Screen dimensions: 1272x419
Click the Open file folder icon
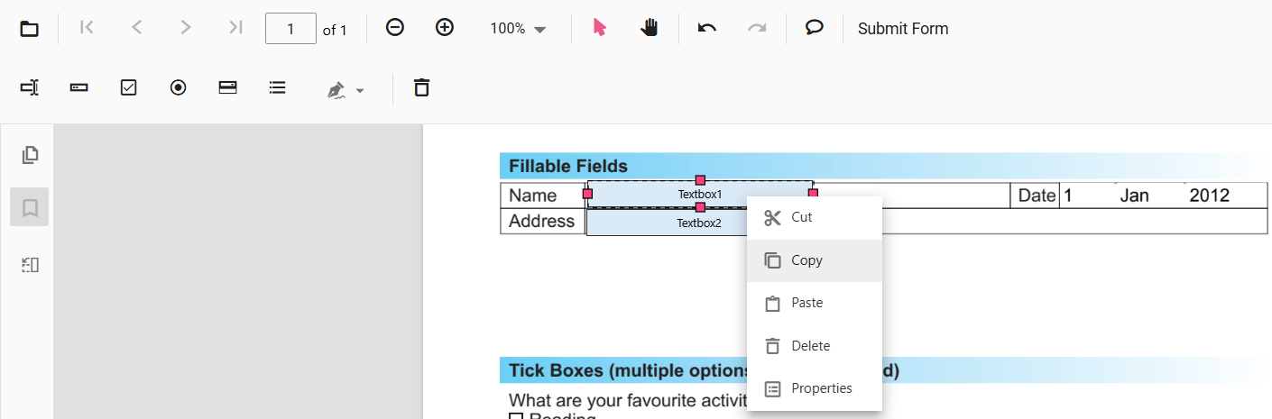click(x=30, y=29)
